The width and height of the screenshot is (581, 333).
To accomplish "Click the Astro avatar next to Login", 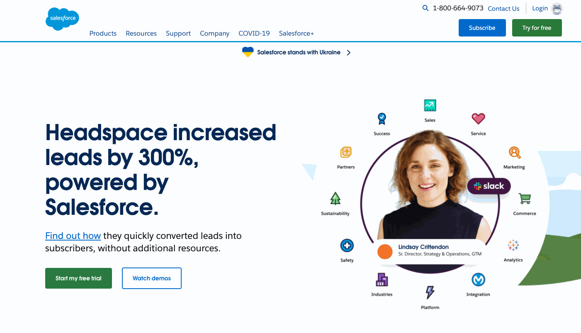I will tap(557, 8).
